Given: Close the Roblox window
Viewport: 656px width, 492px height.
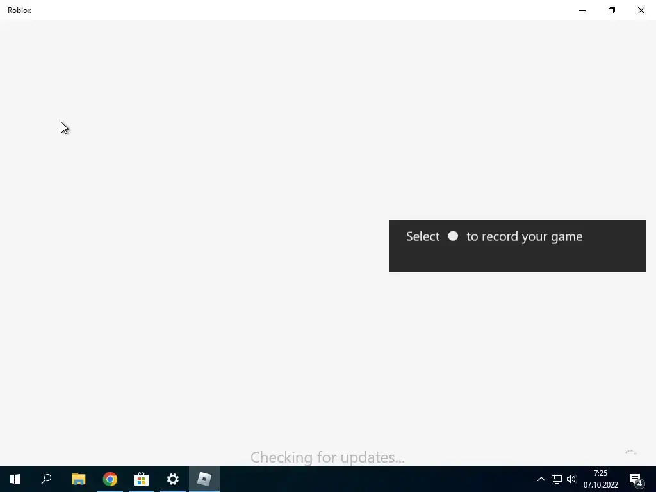Looking at the screenshot, I should click(x=641, y=10).
